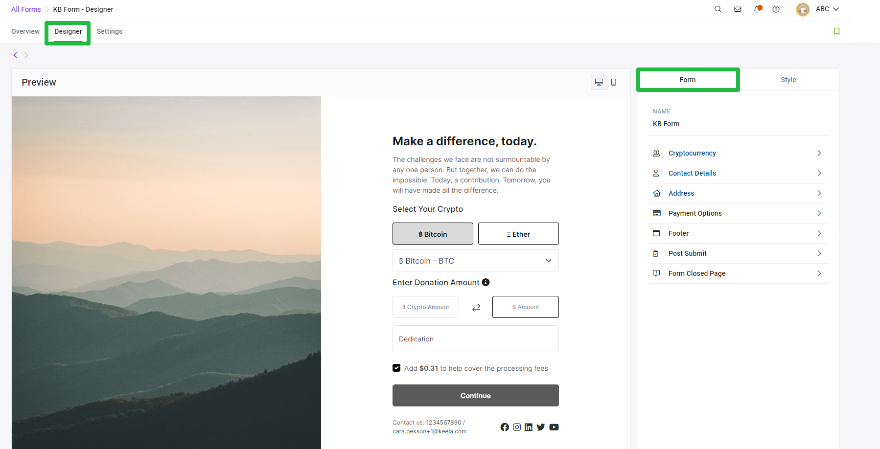Click the Post Submit clipboard icon
880x449 pixels.
coord(656,253)
